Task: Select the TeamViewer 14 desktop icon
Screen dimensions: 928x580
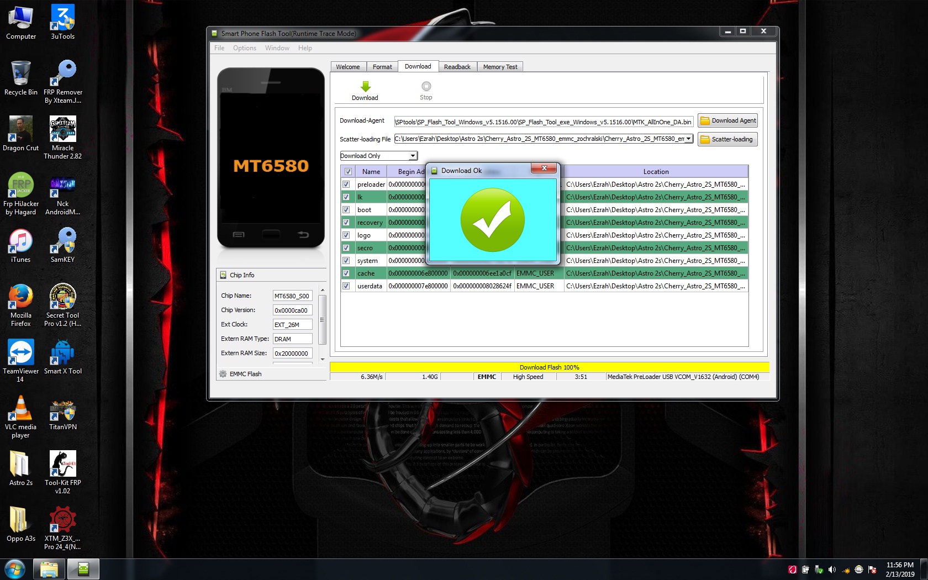Action: (x=21, y=361)
